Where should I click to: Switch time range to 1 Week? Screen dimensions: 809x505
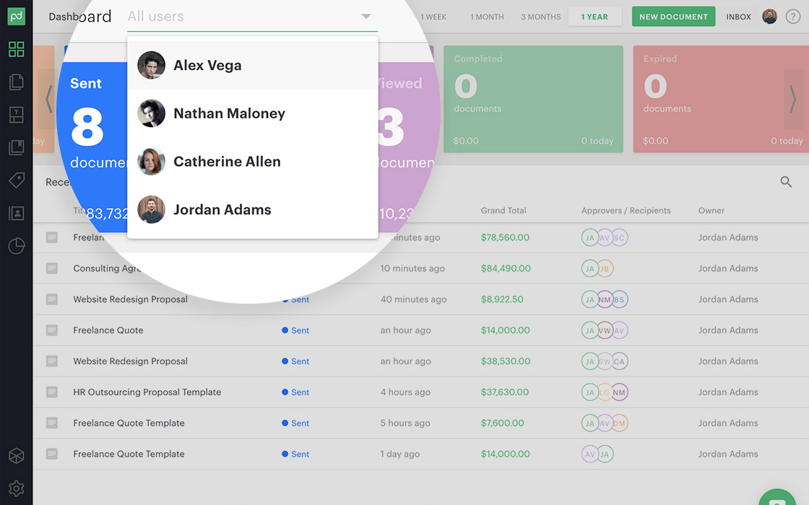tap(433, 17)
